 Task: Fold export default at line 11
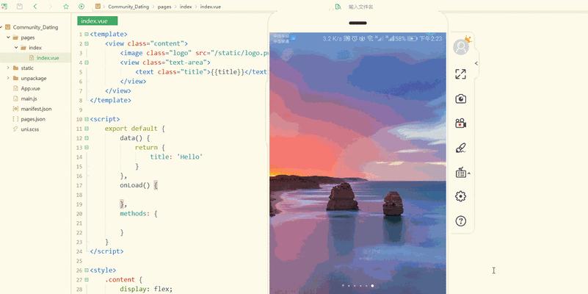(x=87, y=129)
